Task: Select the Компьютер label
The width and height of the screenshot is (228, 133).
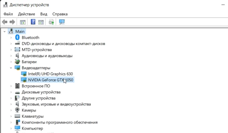Action: coord(32,128)
